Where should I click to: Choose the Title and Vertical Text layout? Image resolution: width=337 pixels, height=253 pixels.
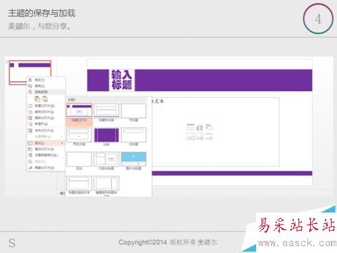(79, 186)
